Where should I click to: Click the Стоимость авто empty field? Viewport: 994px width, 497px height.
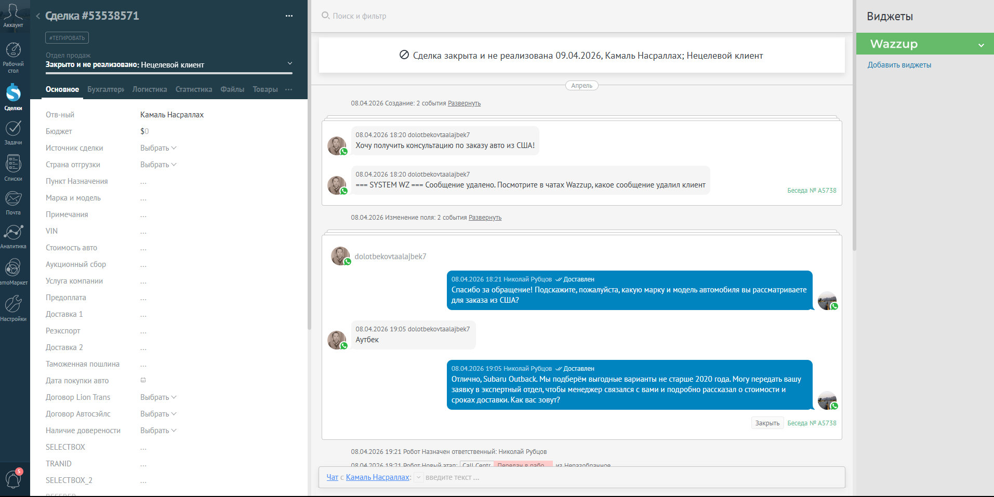coord(143,249)
